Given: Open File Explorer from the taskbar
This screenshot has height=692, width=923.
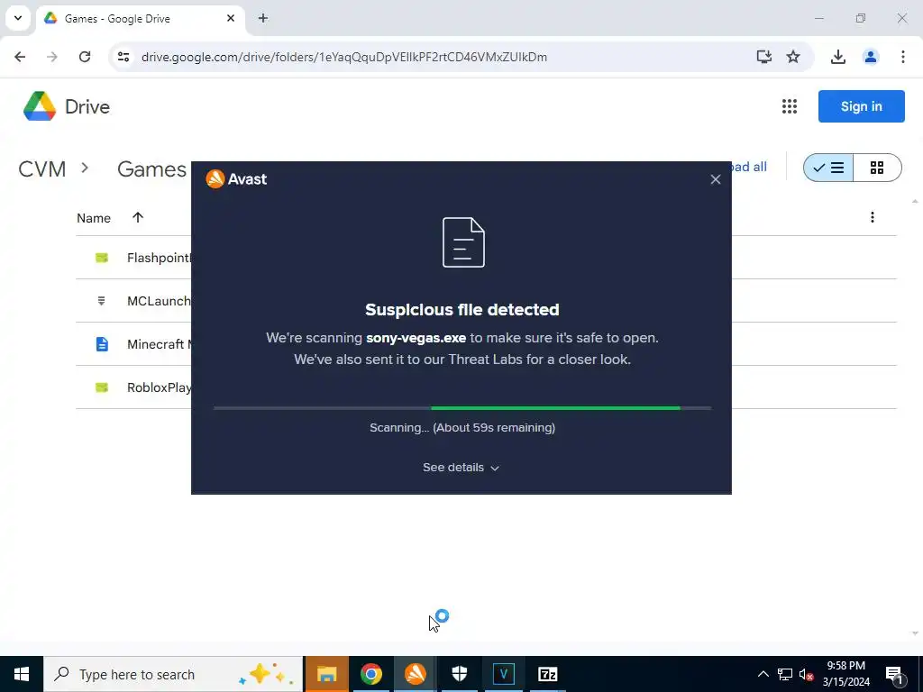Looking at the screenshot, I should pyautogui.click(x=326, y=674).
